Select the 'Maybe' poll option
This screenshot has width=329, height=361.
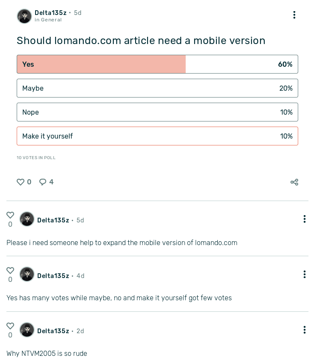click(157, 88)
